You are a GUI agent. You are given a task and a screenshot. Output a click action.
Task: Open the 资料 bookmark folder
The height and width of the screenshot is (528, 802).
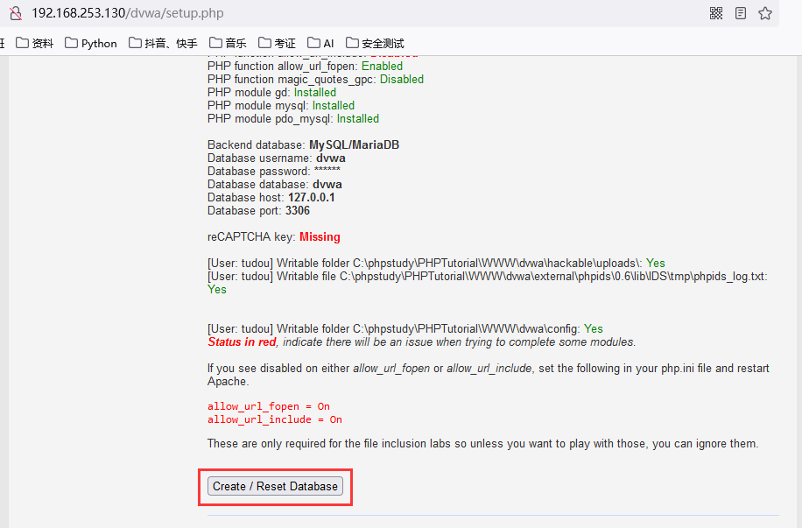coord(35,44)
